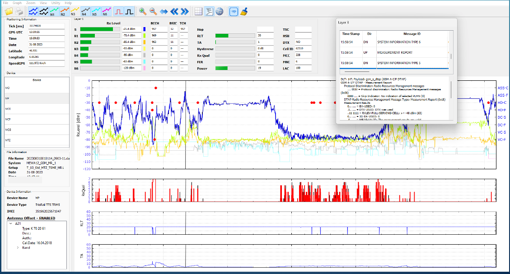The height and width of the screenshot is (274, 510).
Task: Jump backward with double left arrows
Action: pos(174,12)
